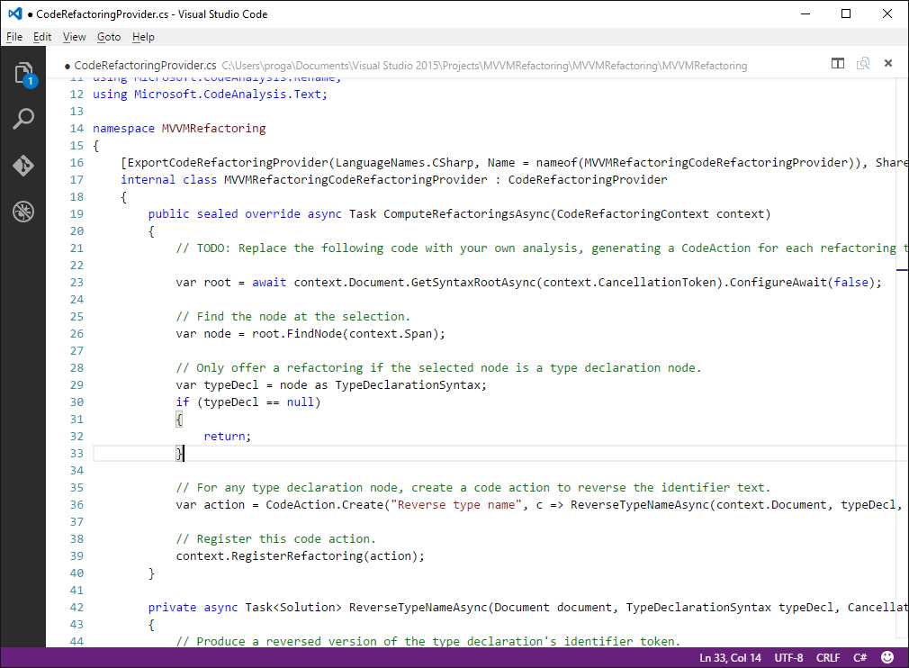Open the Goto menu
The image size is (909, 668).
pyautogui.click(x=108, y=37)
